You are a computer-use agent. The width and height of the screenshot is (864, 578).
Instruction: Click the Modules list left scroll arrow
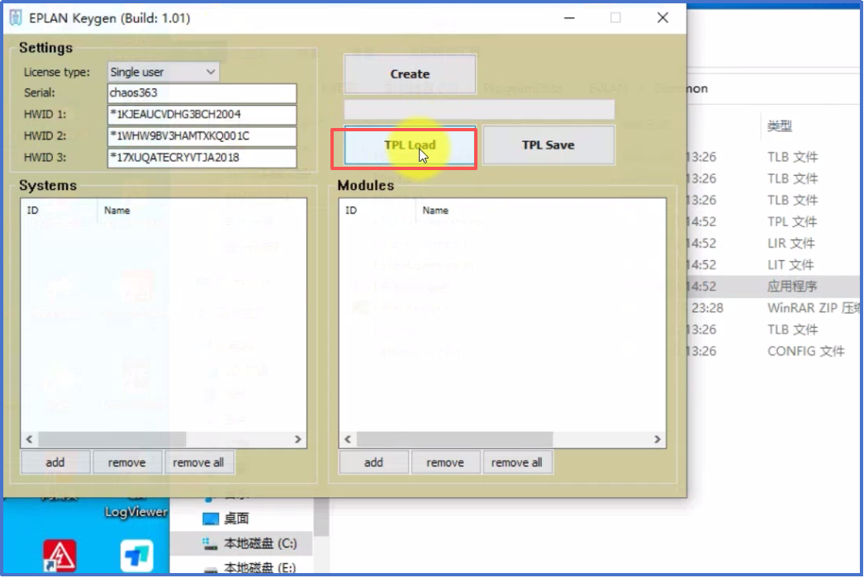point(348,439)
